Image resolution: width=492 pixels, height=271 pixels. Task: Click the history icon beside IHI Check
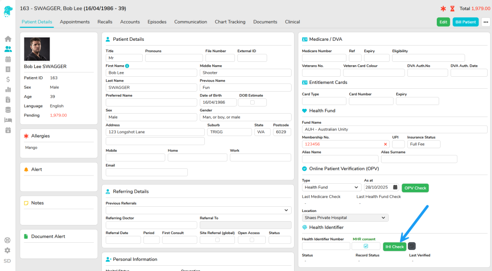pyautogui.click(x=412, y=246)
